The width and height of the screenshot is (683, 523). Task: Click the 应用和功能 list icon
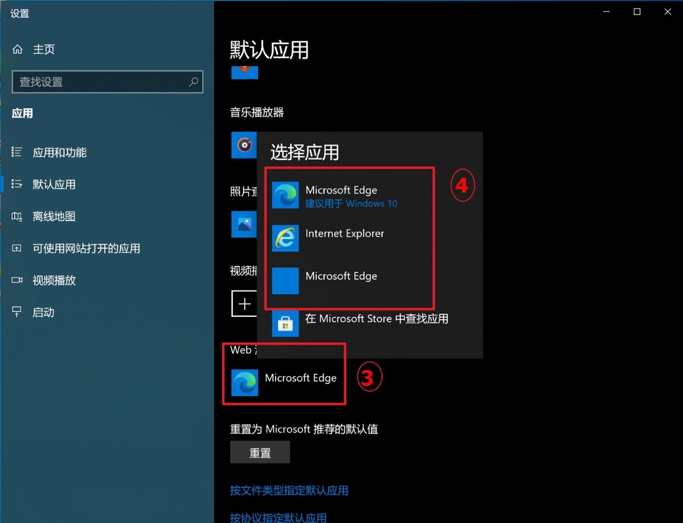[17, 152]
